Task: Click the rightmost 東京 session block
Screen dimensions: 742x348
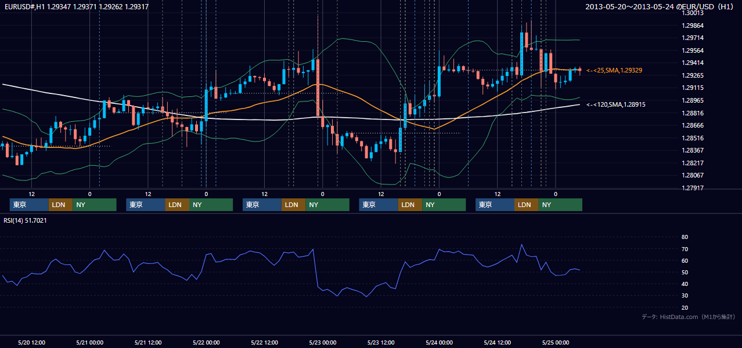Action: 495,205
